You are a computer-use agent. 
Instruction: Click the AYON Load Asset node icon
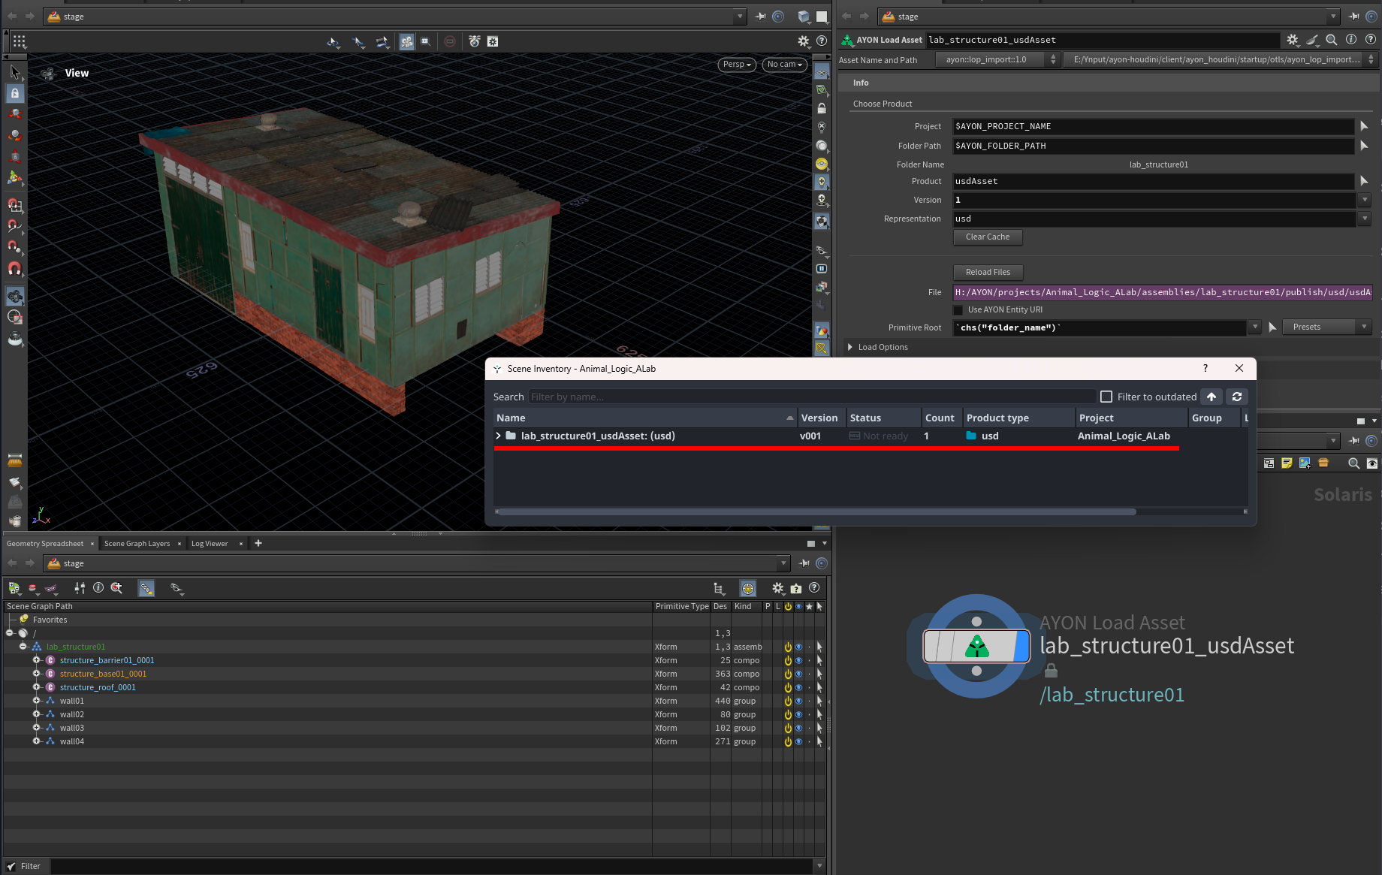coord(976,646)
